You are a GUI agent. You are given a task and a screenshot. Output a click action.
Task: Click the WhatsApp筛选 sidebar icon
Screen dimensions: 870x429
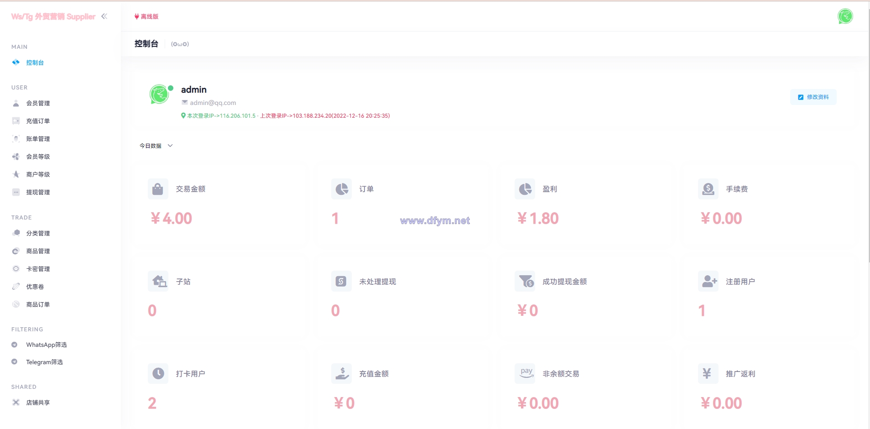point(15,345)
